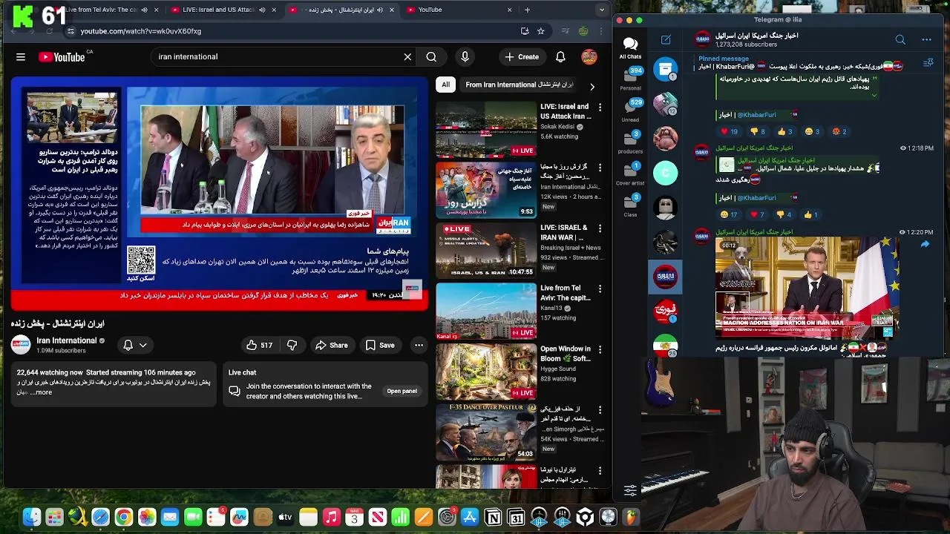Screen dimensions: 950x534
Task: Open the Personal folder tab in Telegram
Action: point(630,79)
